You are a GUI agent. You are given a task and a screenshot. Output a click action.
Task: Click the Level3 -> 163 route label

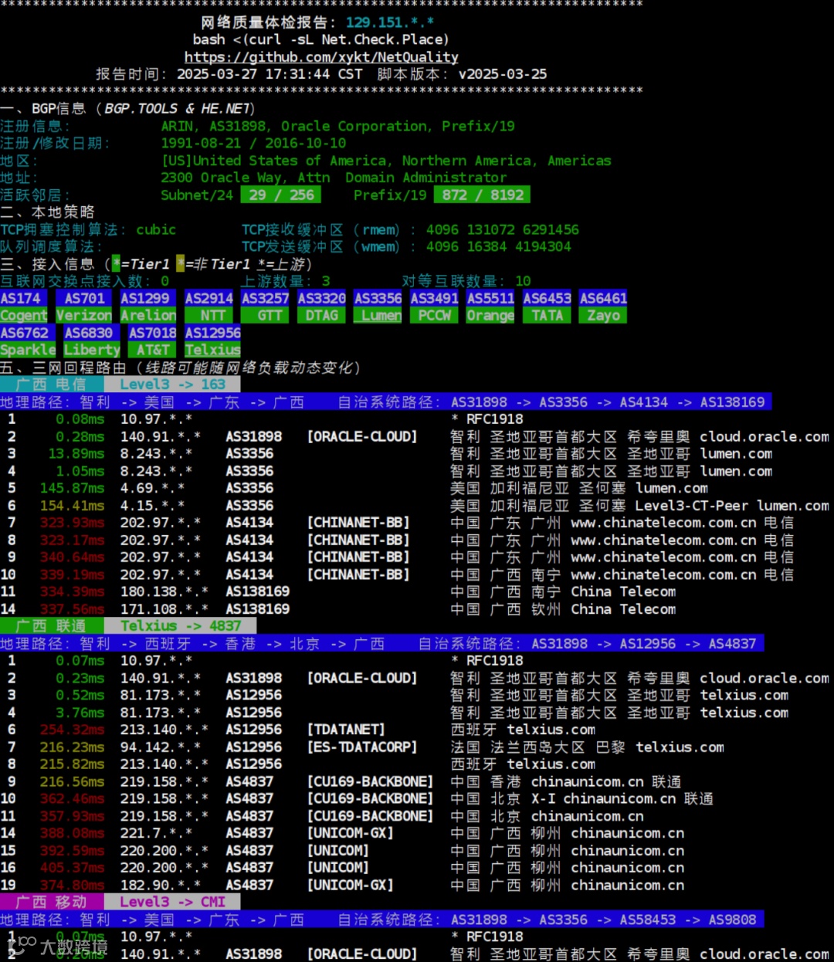pyautogui.click(x=172, y=384)
